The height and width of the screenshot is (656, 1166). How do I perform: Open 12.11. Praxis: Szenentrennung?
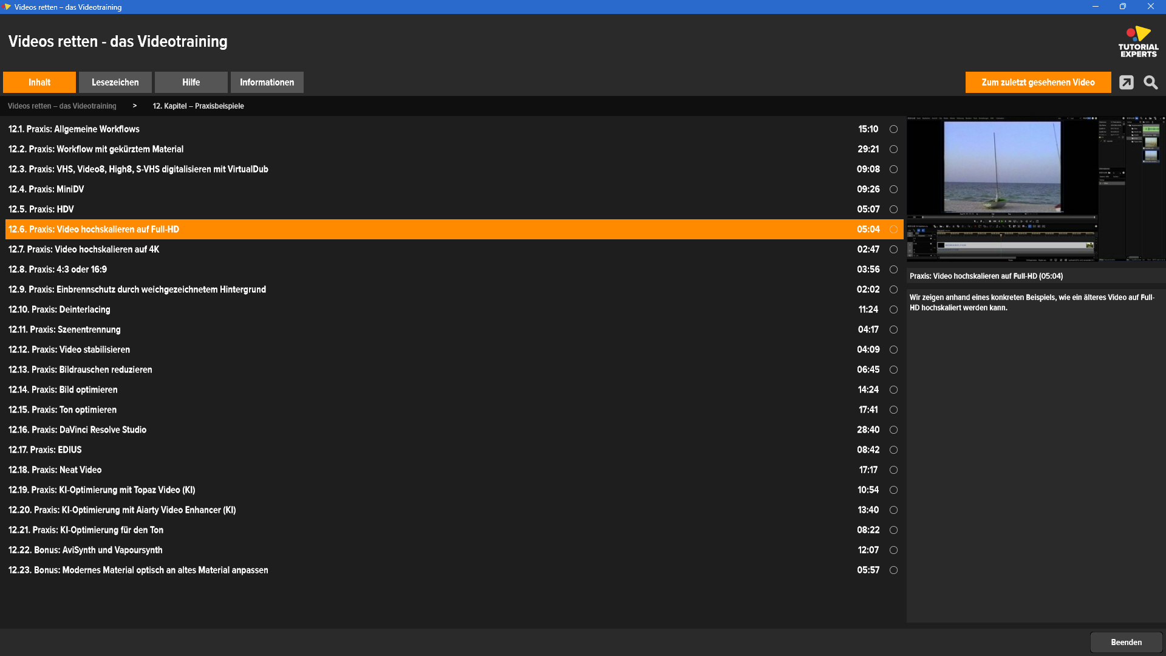[454, 329]
